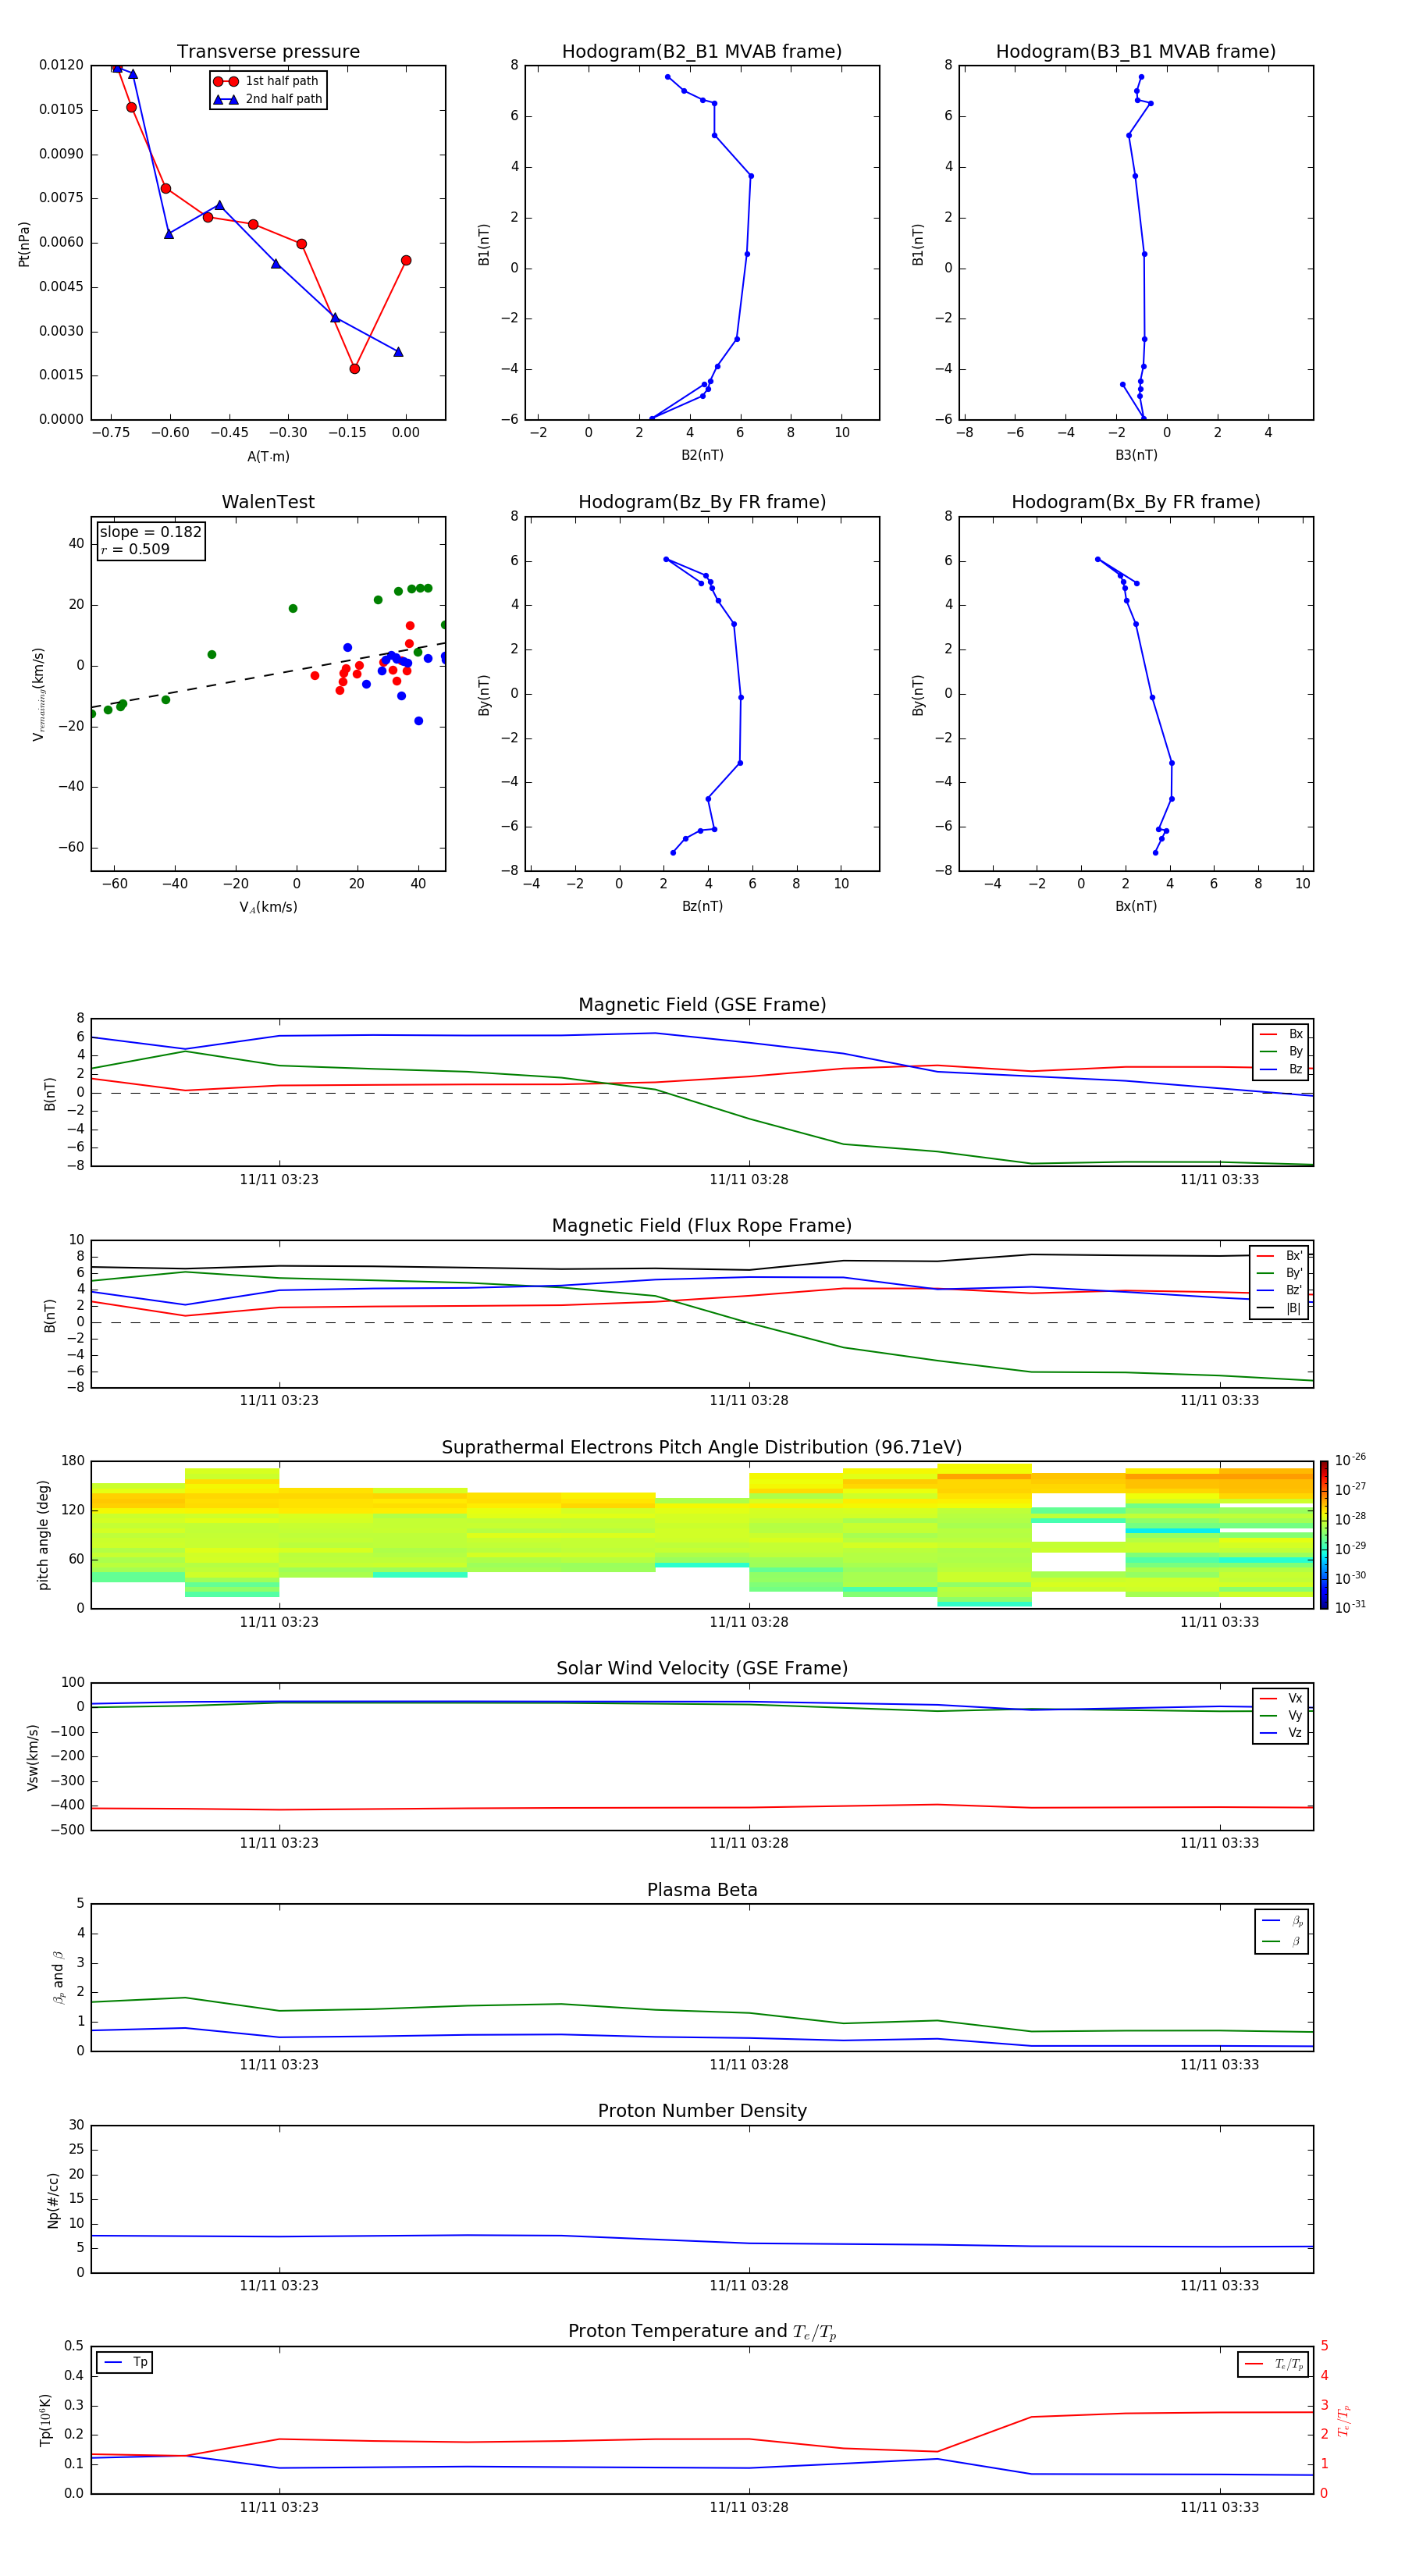Click the Suprathermal Electrons Pitch Angle Distribution title
Viewport: 1405px width, 2576px height.
(702, 1448)
